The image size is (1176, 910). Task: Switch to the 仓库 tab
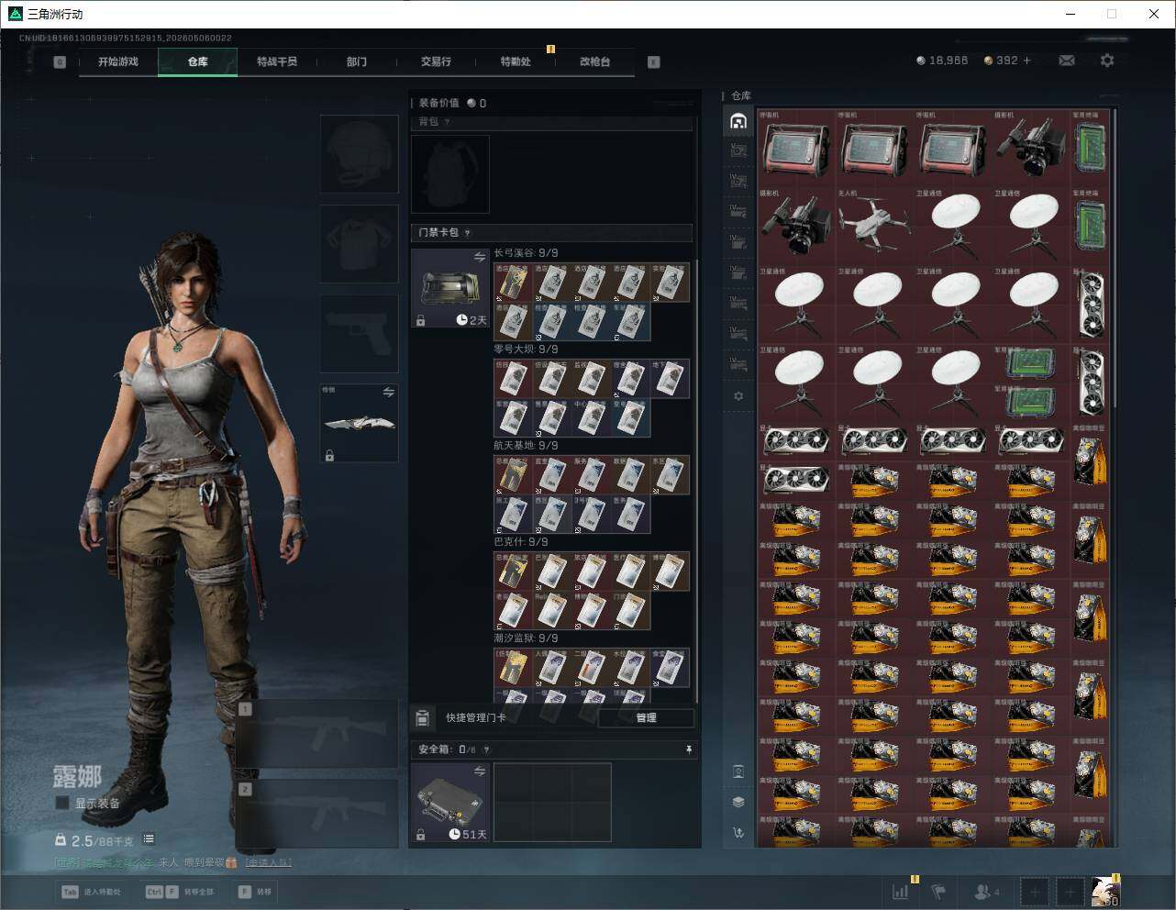click(198, 61)
